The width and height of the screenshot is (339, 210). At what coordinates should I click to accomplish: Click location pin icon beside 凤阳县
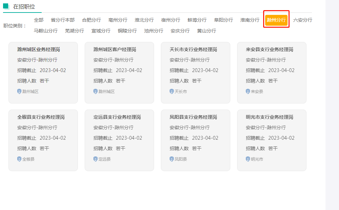(172, 159)
